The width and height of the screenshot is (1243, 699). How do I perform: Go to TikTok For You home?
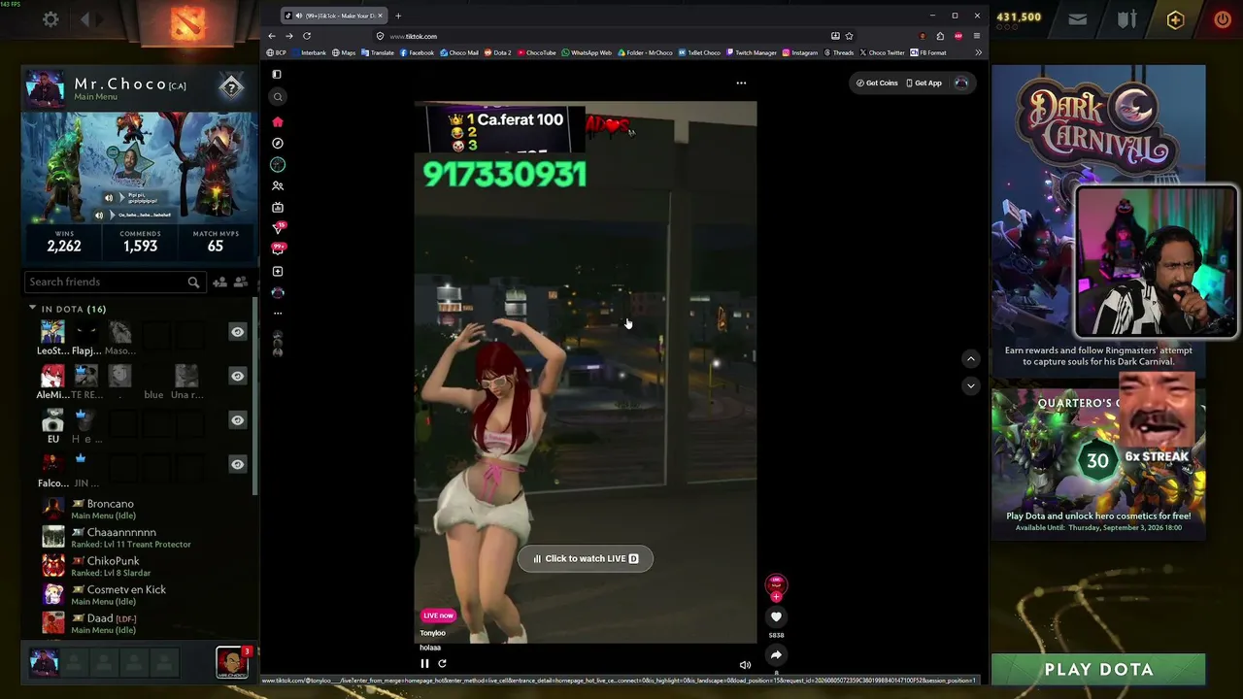click(x=278, y=121)
